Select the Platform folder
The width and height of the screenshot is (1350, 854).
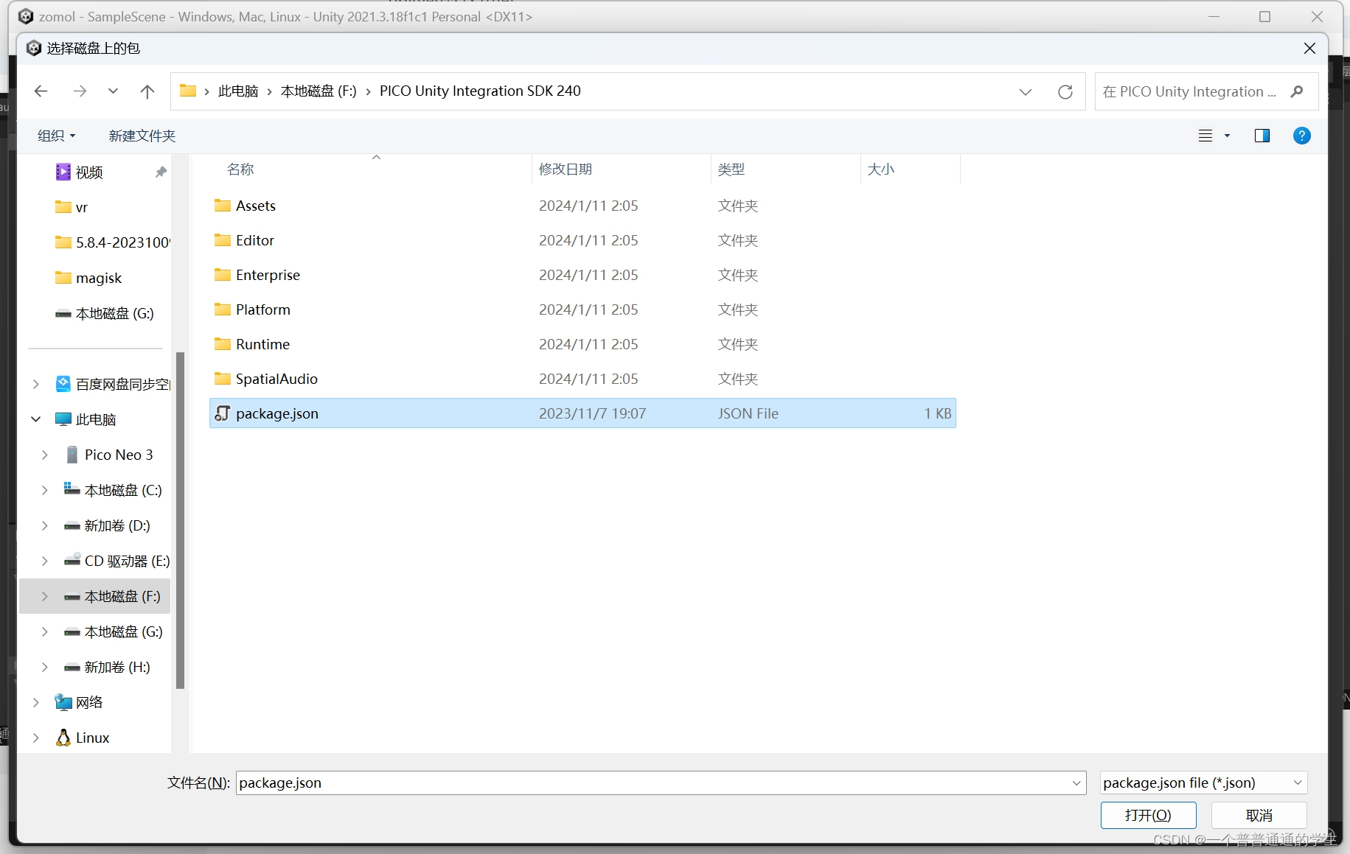[x=582, y=309]
